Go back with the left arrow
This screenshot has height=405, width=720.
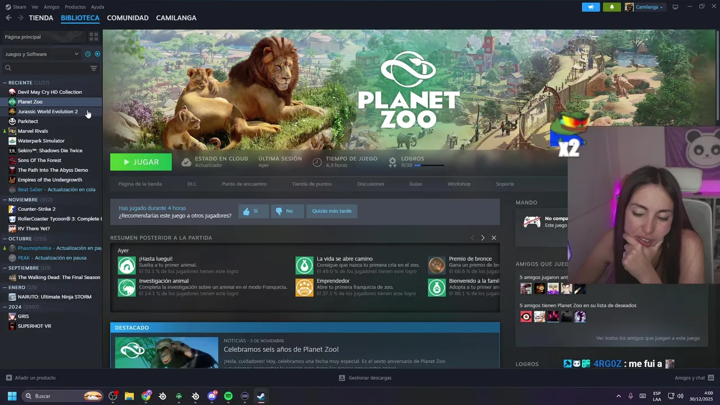[x=8, y=18]
